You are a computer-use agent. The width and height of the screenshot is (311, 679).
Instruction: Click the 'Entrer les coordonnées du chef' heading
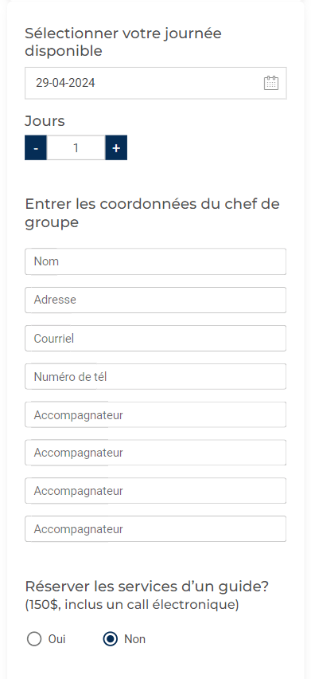pyautogui.click(x=152, y=213)
